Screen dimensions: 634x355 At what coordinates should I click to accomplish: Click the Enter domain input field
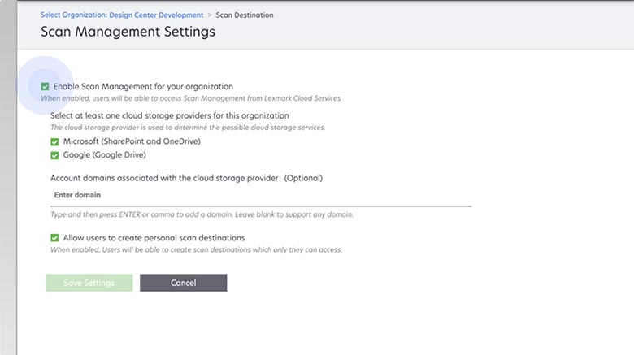pyautogui.click(x=260, y=196)
